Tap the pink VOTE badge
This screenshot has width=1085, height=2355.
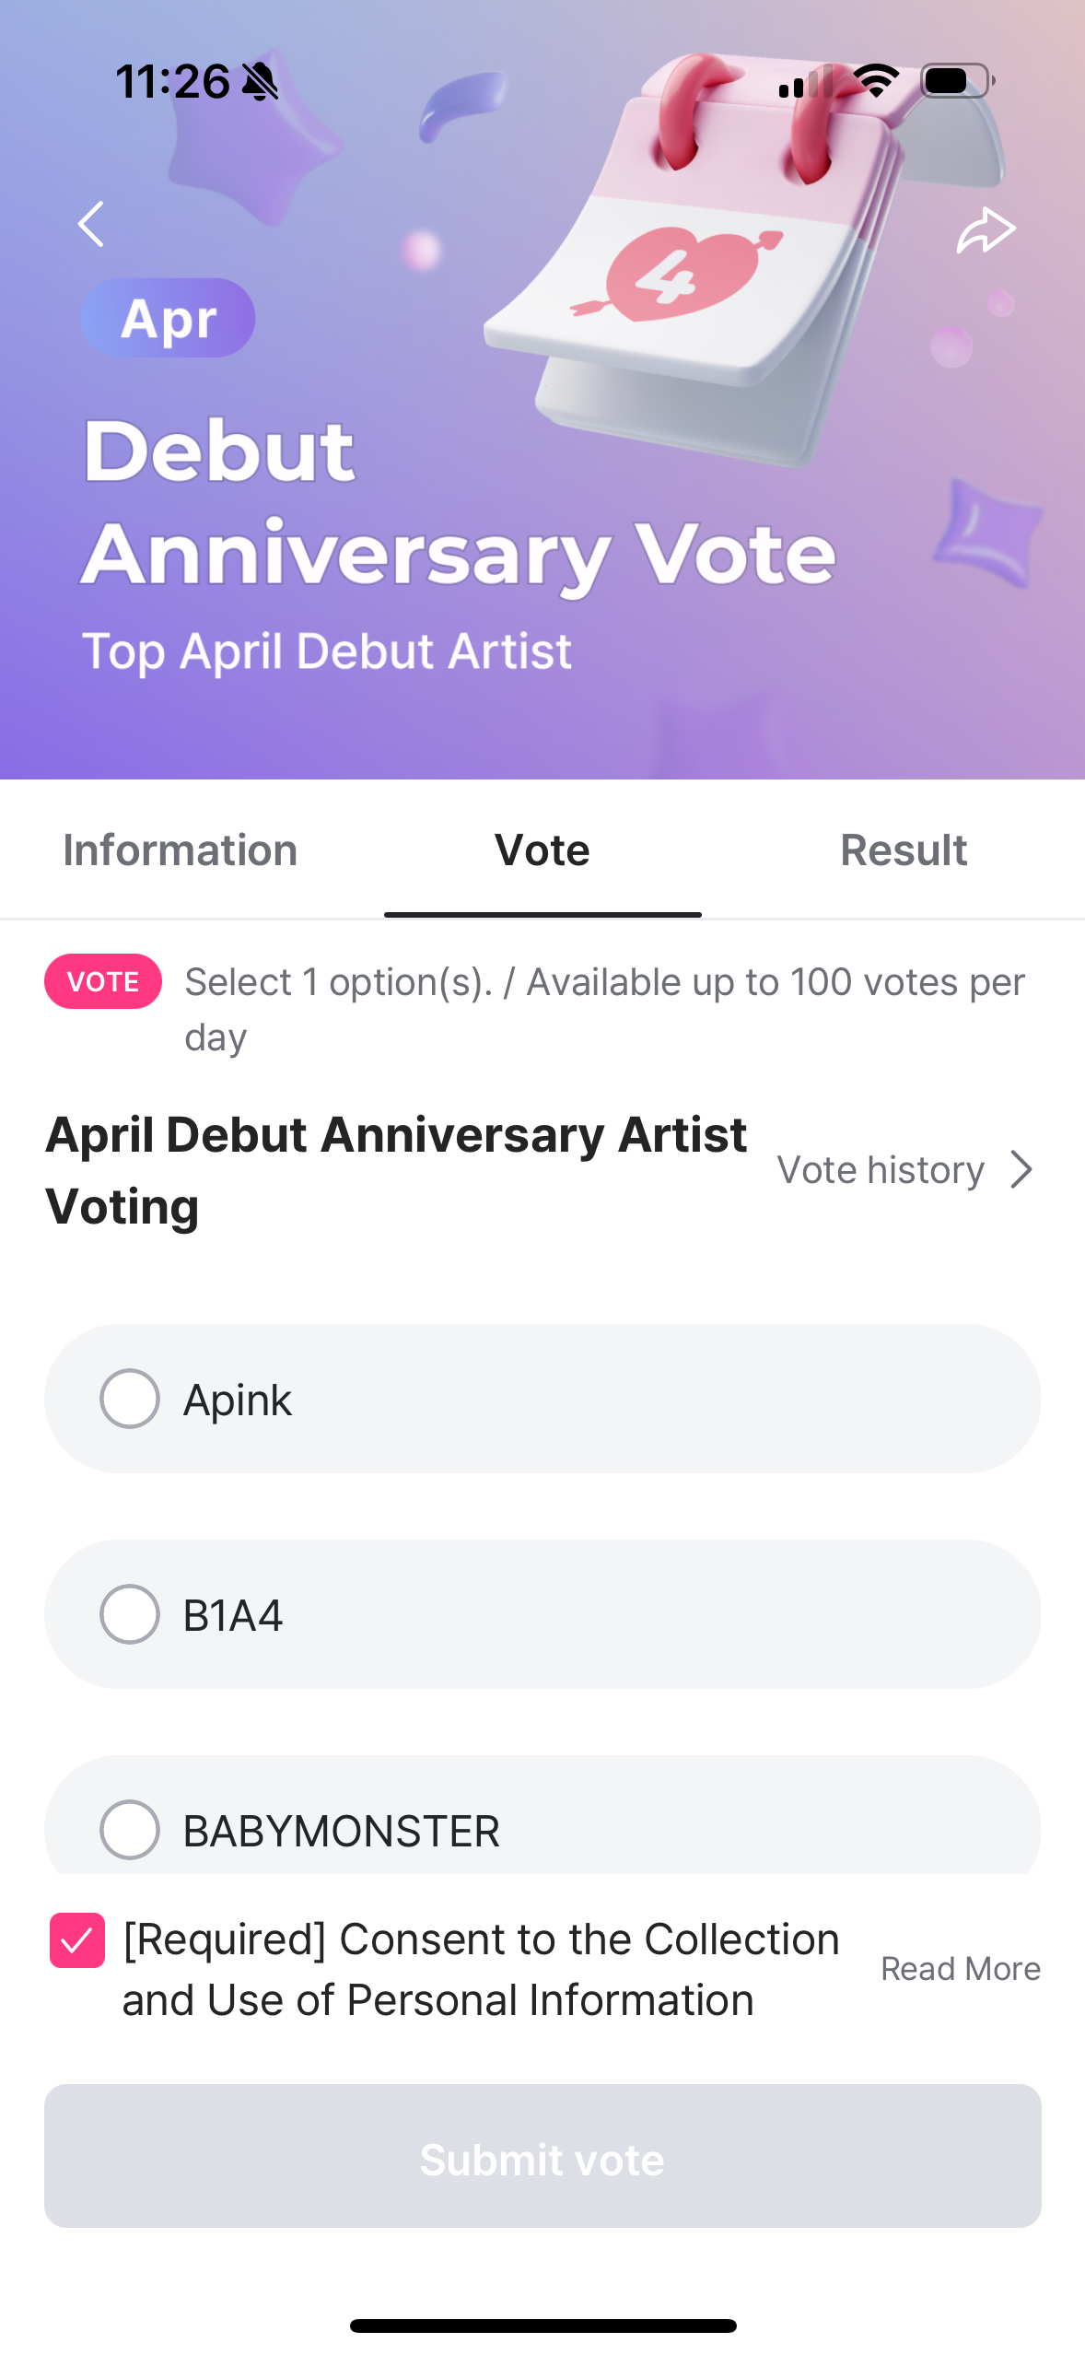103,981
